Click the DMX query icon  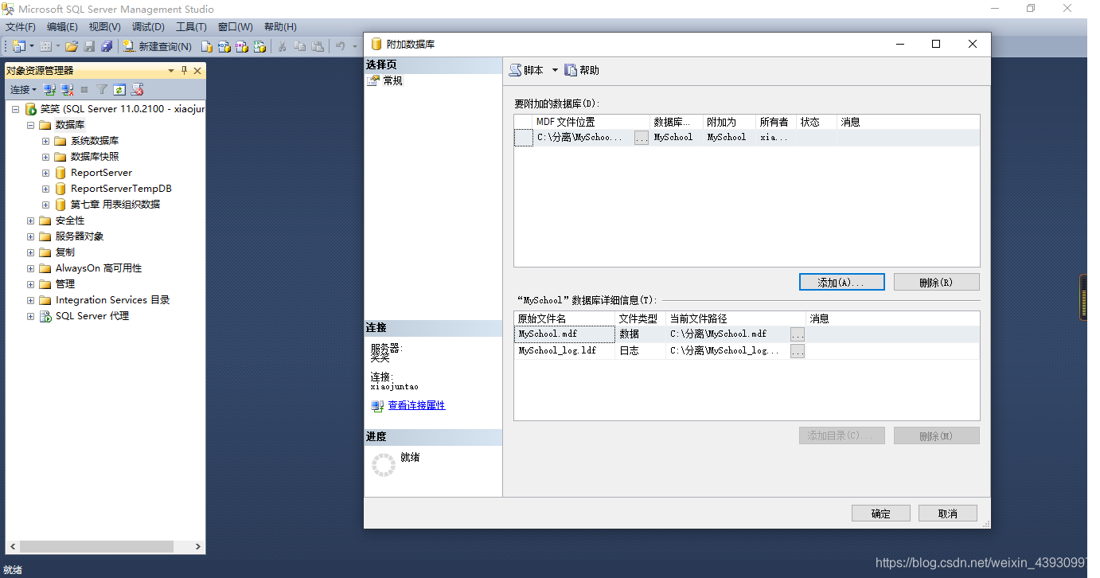(242, 46)
